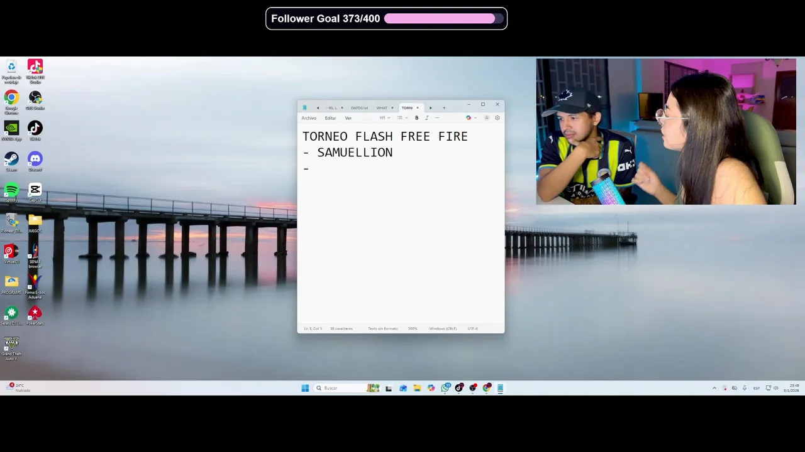Open OBS Studio desktop shortcut
Screen dimensions: 805x452
click(x=35, y=100)
